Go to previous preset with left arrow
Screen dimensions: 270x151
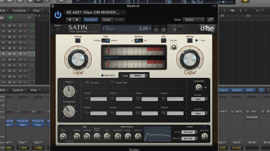point(70,20)
